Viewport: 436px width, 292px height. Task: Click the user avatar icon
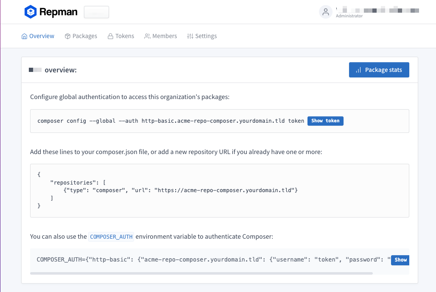coord(326,12)
